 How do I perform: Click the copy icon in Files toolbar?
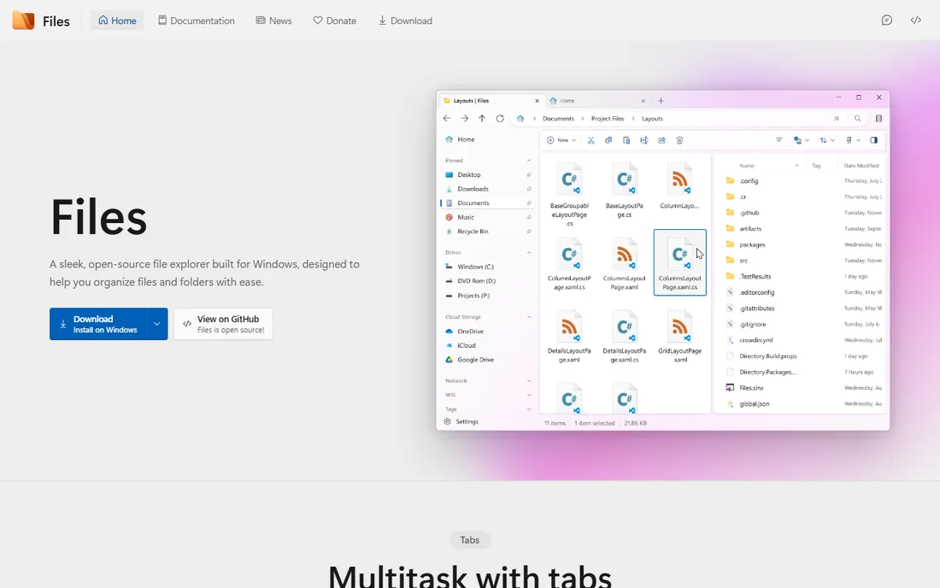pyautogui.click(x=608, y=140)
